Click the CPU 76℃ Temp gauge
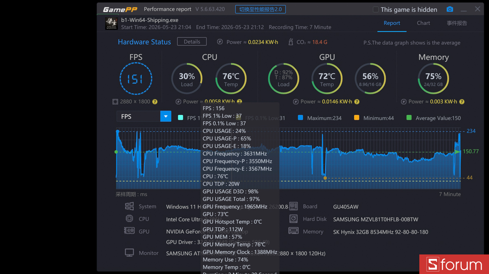The height and width of the screenshot is (274, 489). coord(231,79)
